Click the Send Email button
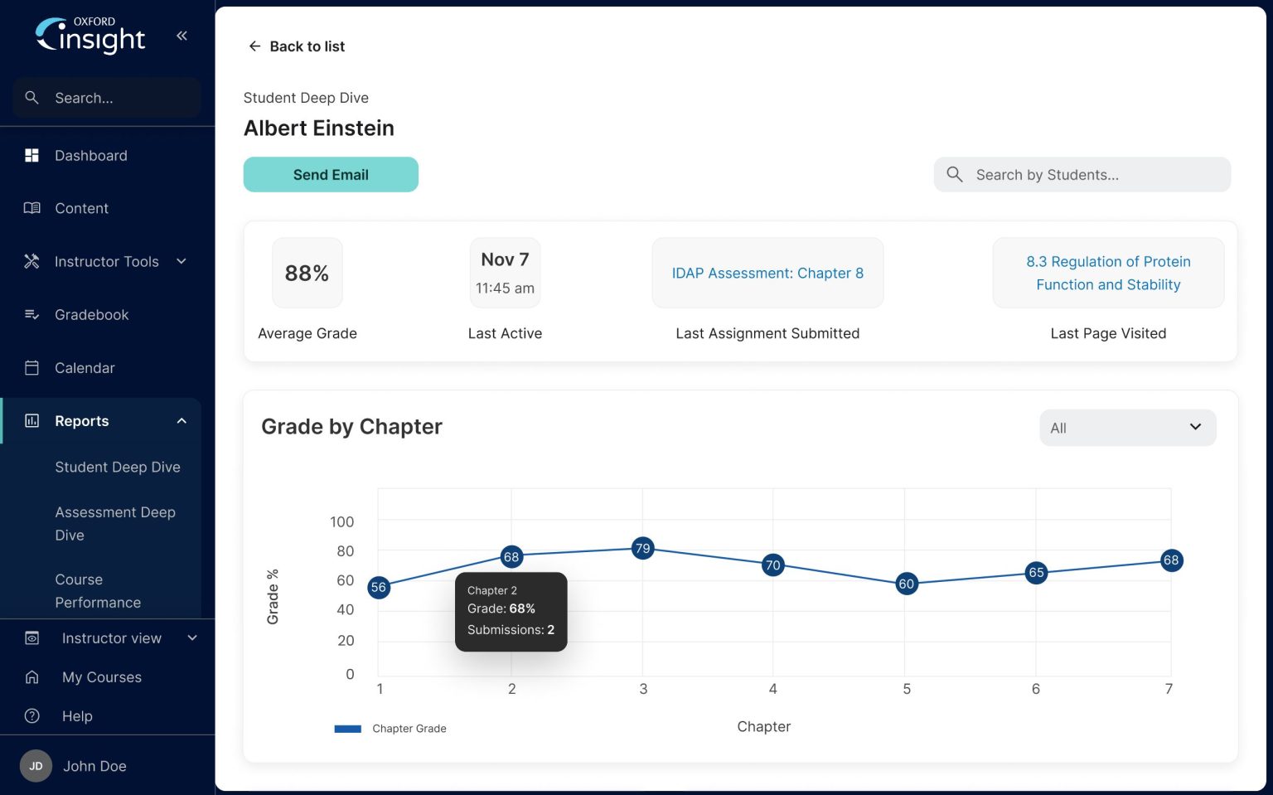 (x=331, y=174)
